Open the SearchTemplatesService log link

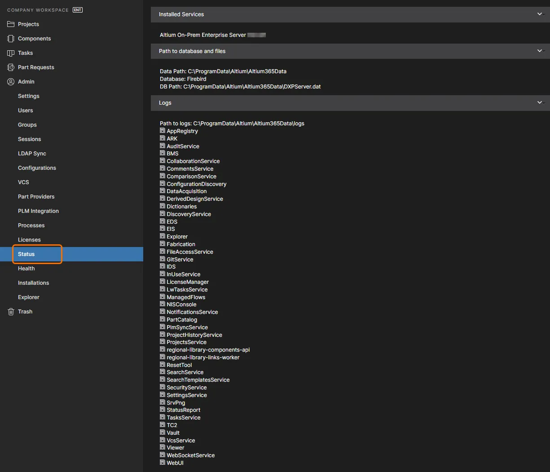click(198, 380)
